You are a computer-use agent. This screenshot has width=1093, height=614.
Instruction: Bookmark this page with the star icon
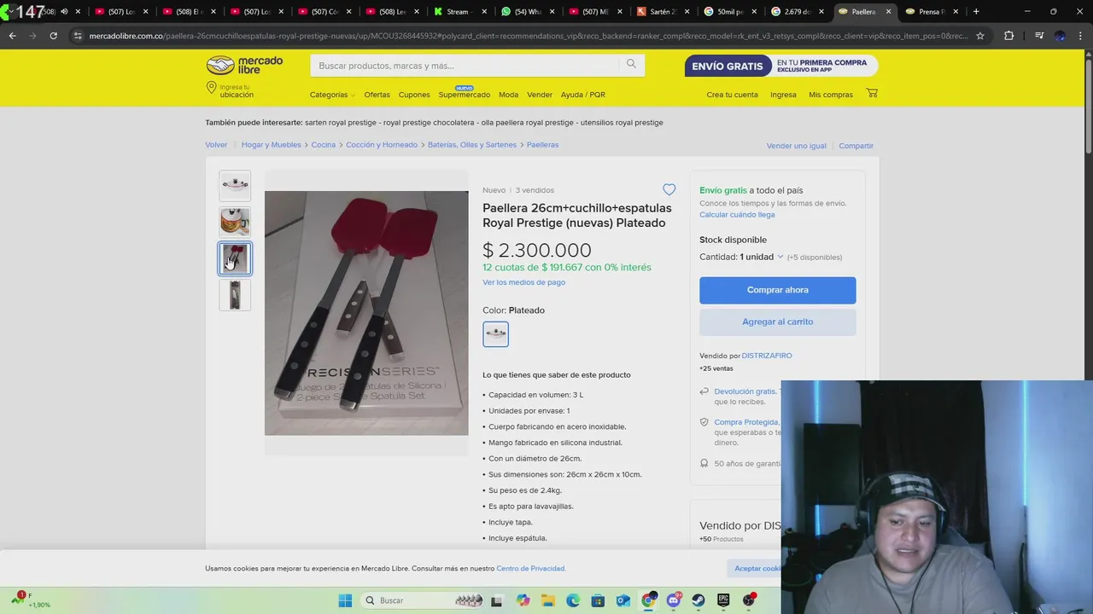tap(980, 36)
